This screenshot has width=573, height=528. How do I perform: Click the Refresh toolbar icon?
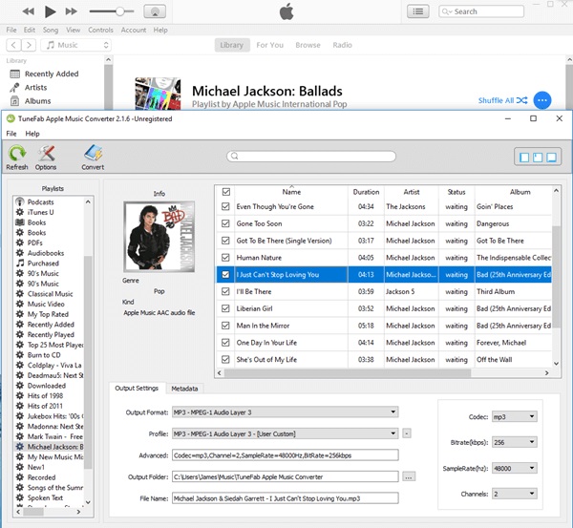[17, 156]
